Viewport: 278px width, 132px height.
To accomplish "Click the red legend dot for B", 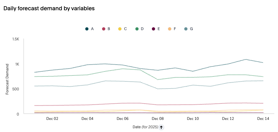I will click(104, 29).
